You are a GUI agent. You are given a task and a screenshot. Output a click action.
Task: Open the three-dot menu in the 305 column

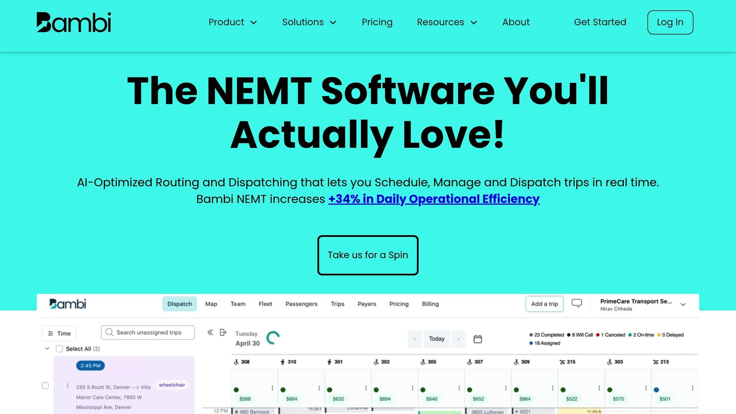click(x=459, y=388)
